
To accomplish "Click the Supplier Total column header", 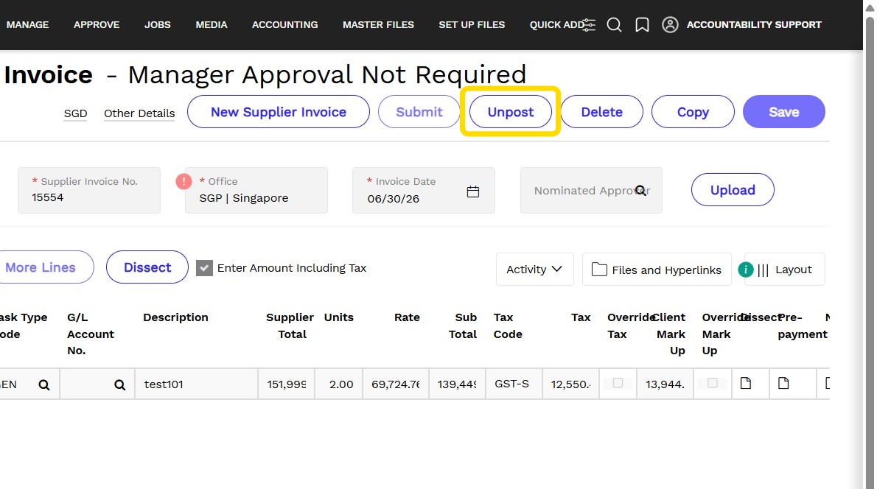I will point(290,326).
